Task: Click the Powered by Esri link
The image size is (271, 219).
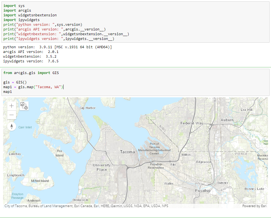Action: [x=254, y=206]
